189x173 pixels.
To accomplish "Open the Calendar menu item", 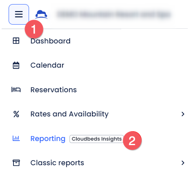I will click(47, 65).
